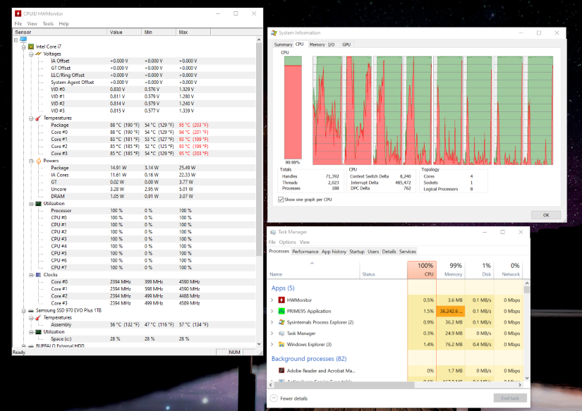Click the HWMonitor icon in Task Manager apps

(281, 300)
